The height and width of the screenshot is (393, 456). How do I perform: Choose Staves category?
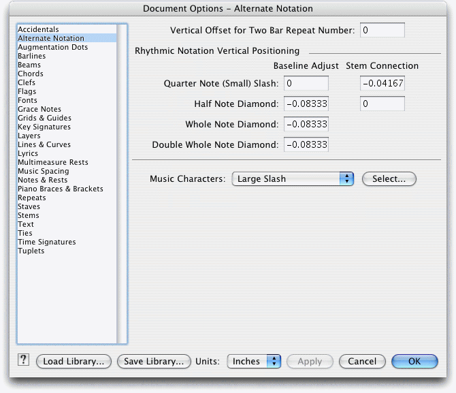click(67, 206)
